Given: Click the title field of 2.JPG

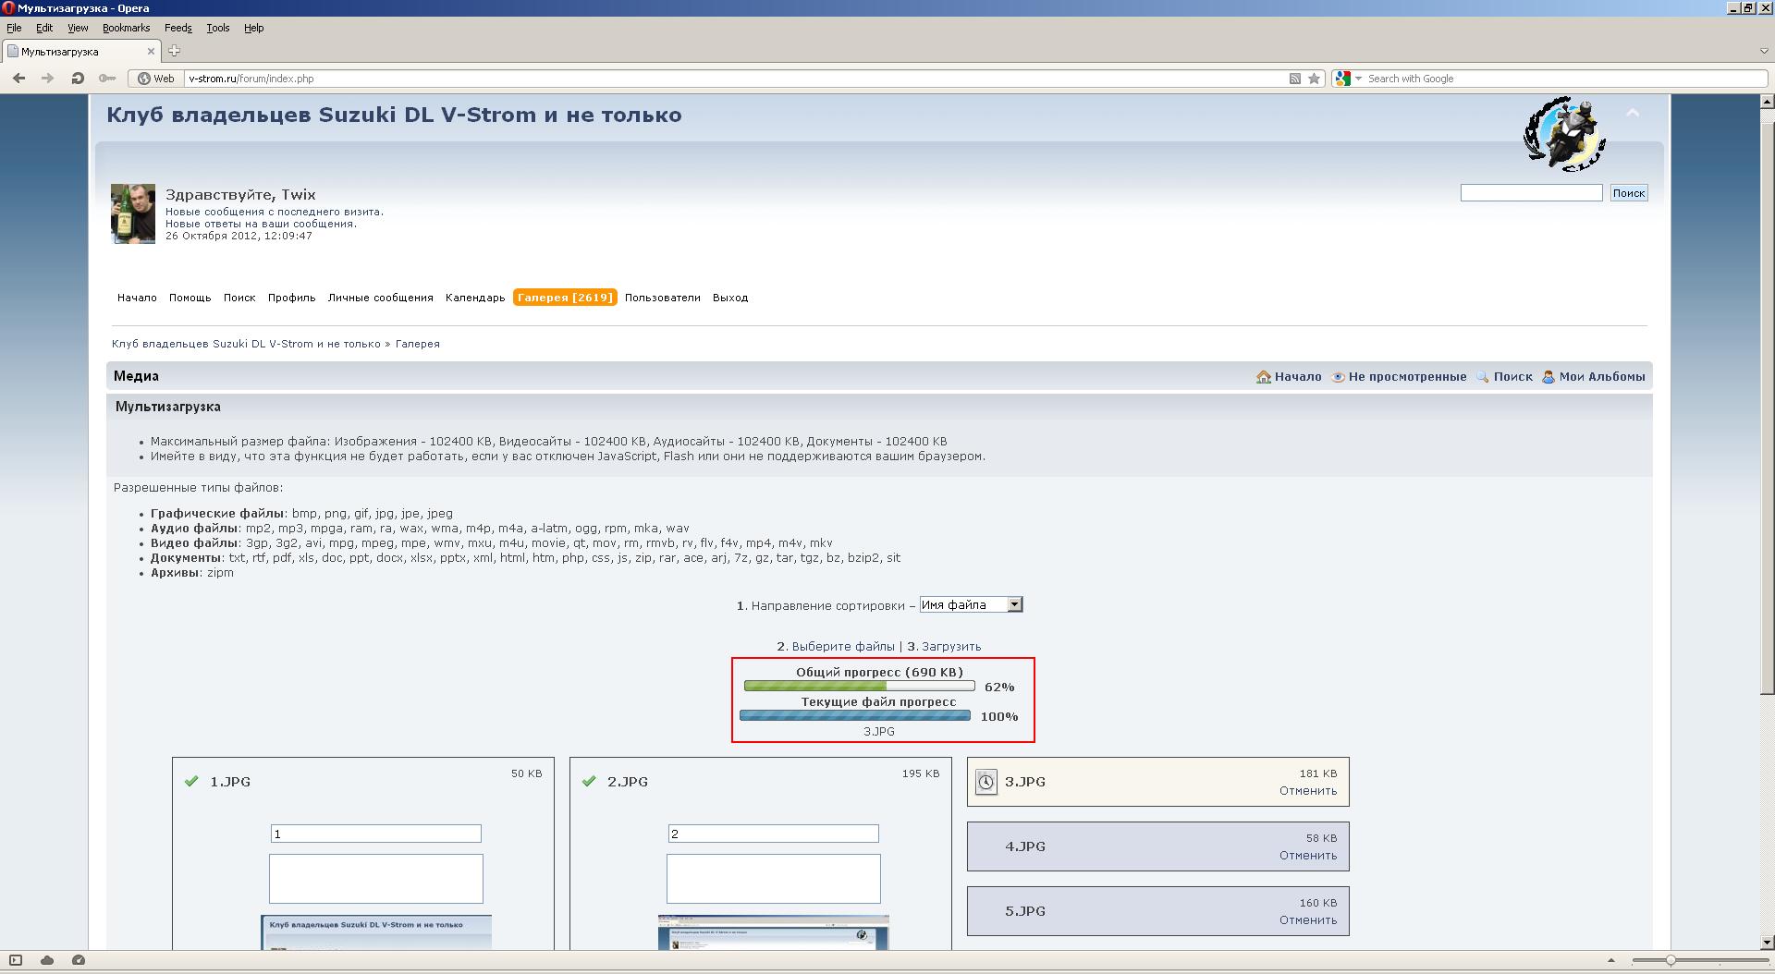Looking at the screenshot, I should [774, 834].
